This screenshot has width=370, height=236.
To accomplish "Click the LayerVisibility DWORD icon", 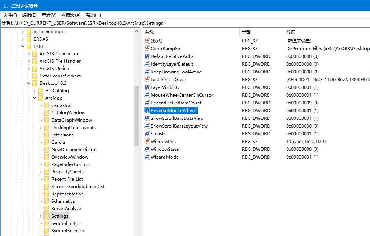I will (147, 87).
